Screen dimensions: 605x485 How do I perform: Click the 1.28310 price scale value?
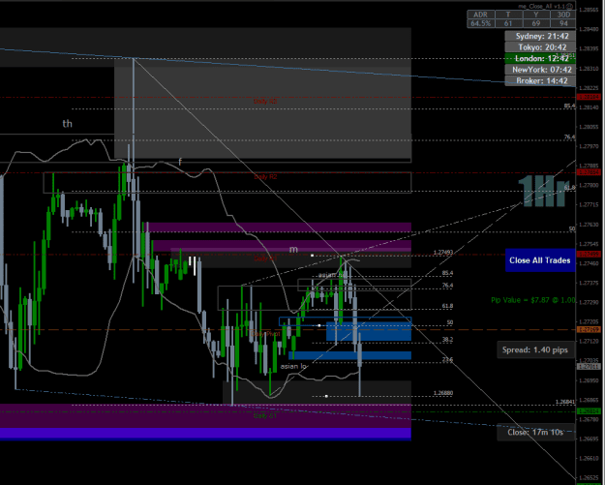[x=590, y=69]
